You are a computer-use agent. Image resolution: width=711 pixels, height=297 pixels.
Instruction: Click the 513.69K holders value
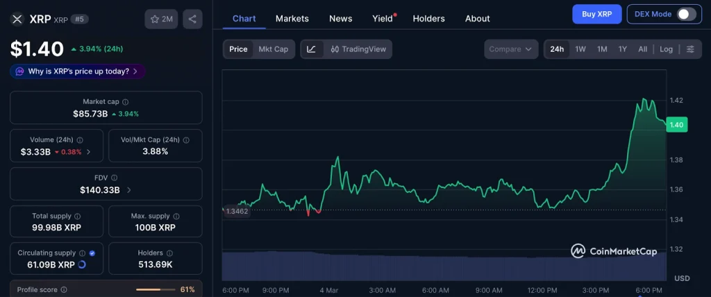click(156, 264)
